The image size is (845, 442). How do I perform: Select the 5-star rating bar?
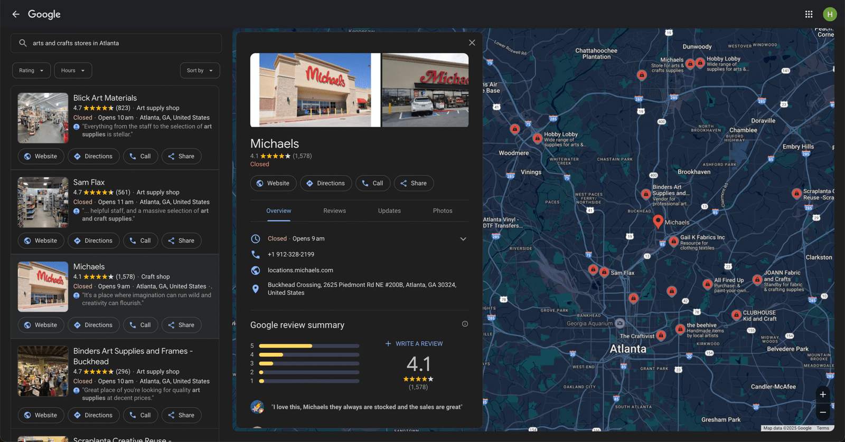coord(309,346)
